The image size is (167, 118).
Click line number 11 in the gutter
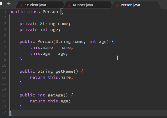click(4, 71)
